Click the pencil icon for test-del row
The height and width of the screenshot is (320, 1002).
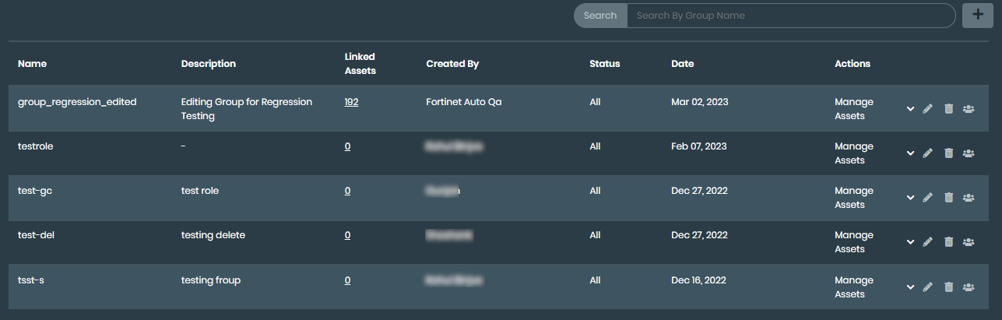(x=927, y=242)
